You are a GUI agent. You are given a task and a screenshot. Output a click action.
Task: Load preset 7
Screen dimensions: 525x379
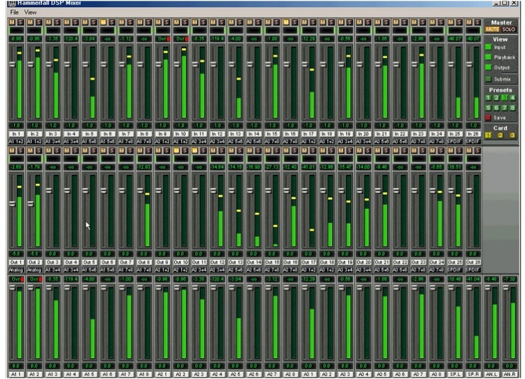pyautogui.click(x=504, y=108)
